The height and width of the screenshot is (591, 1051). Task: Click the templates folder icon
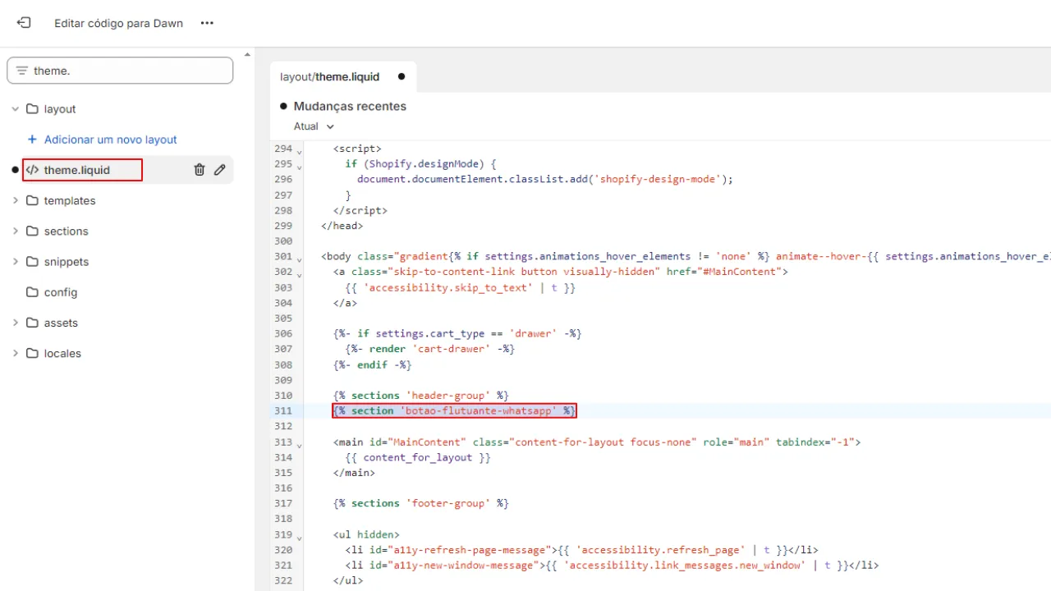(x=33, y=200)
